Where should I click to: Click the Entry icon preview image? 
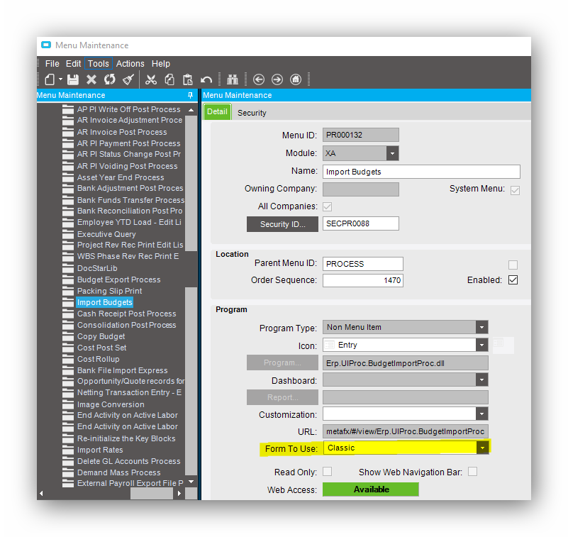coord(503,345)
